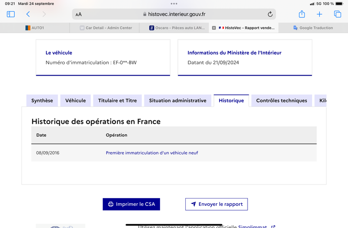Click Historique des opérations en France heading
Viewport: 348px width, 228px height.
[x=96, y=122]
